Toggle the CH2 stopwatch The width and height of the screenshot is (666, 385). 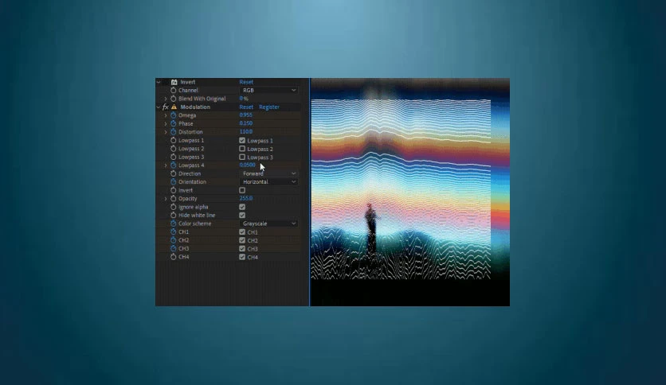[x=174, y=240]
